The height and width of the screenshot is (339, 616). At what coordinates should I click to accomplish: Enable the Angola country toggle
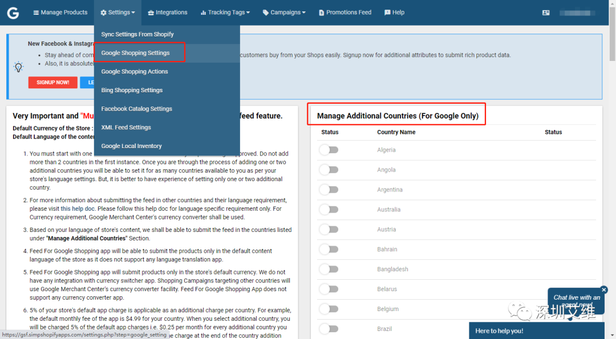tap(329, 170)
